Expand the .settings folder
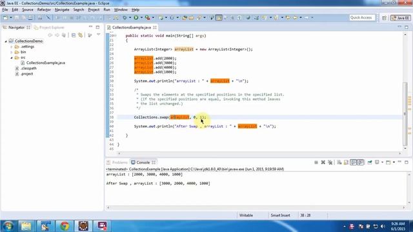The image size is (413, 232). click(x=12, y=46)
